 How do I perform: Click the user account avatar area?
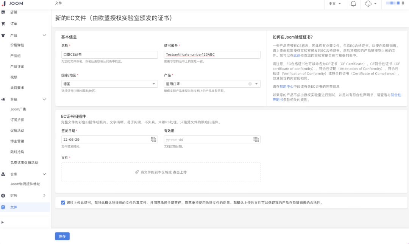coord(395,3)
